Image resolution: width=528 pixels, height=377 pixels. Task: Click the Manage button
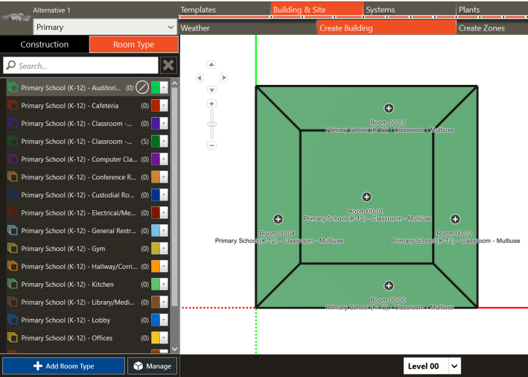152,366
